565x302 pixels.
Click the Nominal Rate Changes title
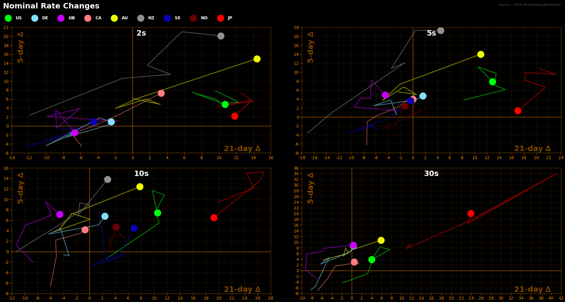coord(51,6)
